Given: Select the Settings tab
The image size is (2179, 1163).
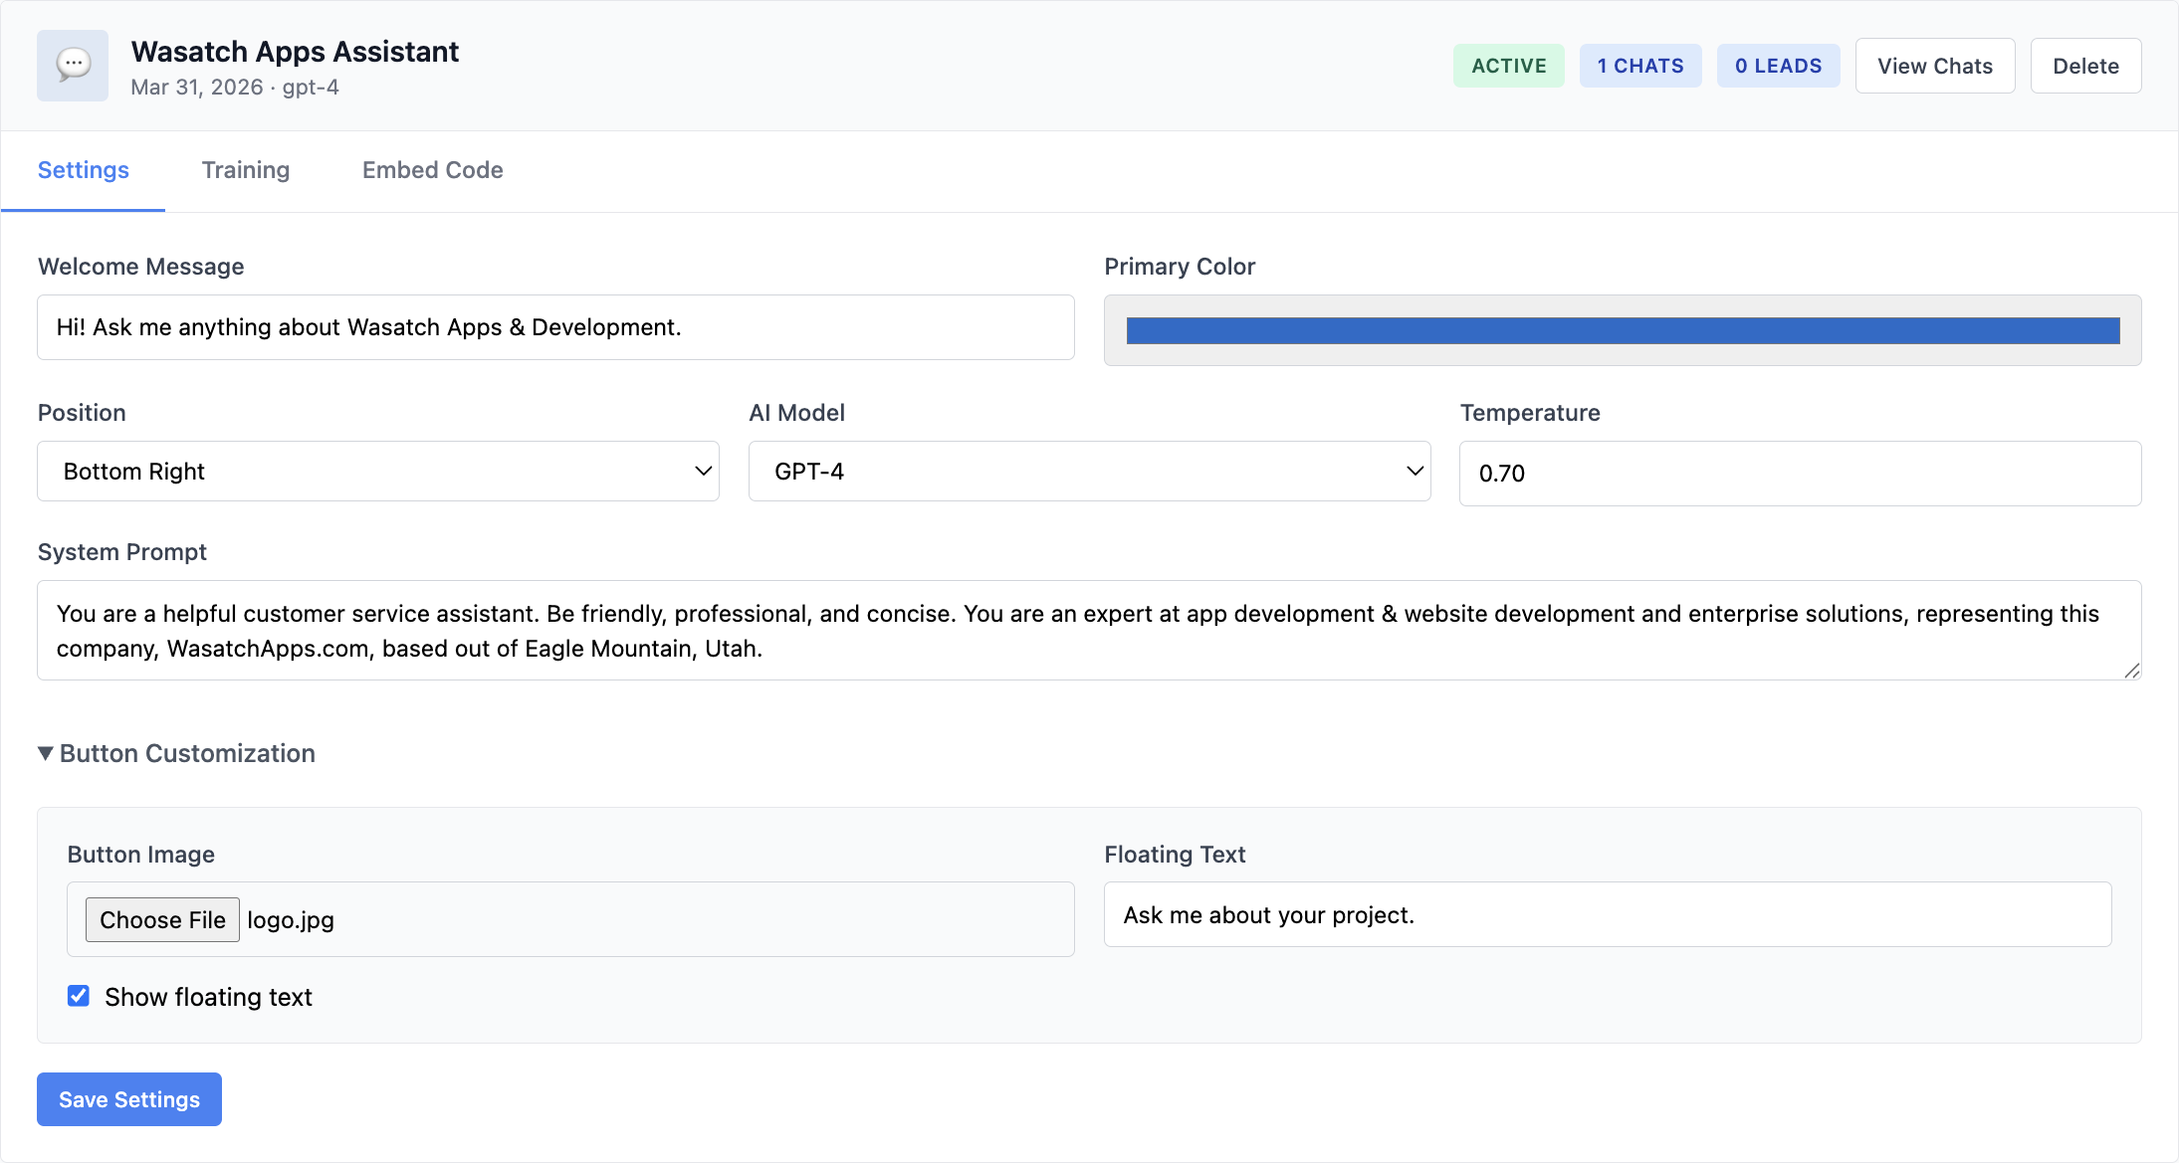Looking at the screenshot, I should 84,170.
